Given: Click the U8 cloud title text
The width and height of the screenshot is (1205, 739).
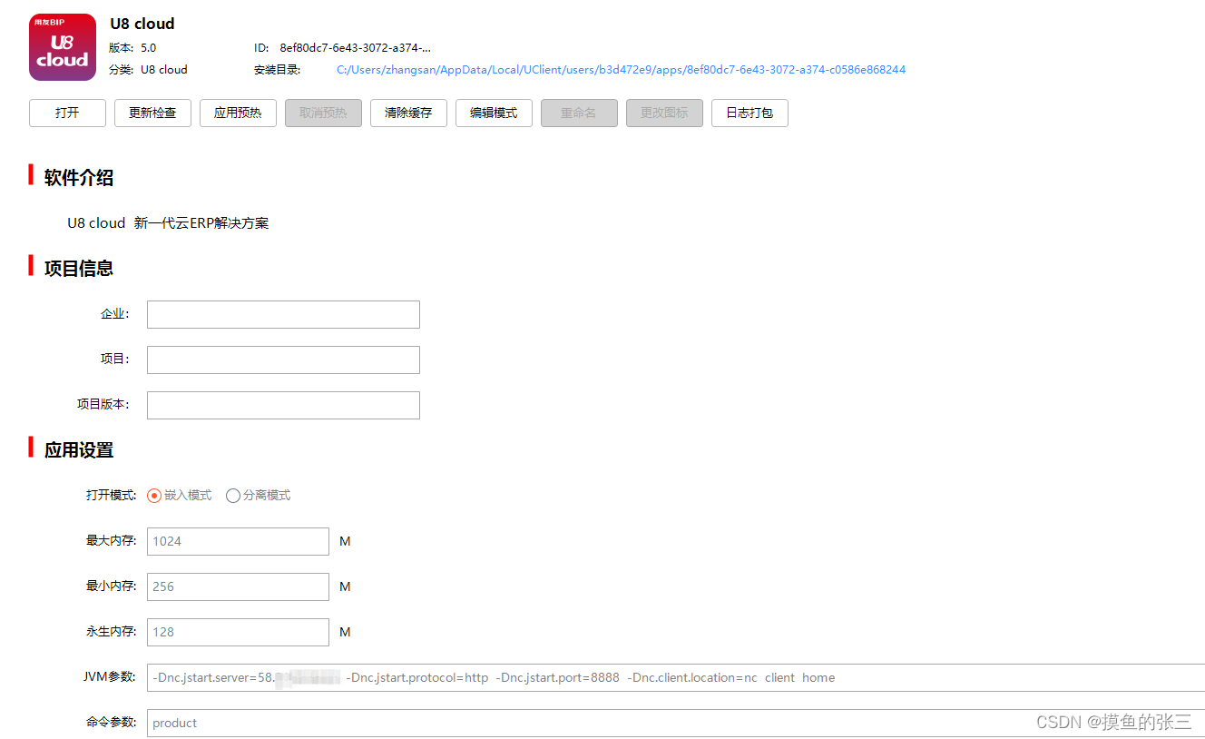Looking at the screenshot, I should (x=142, y=24).
